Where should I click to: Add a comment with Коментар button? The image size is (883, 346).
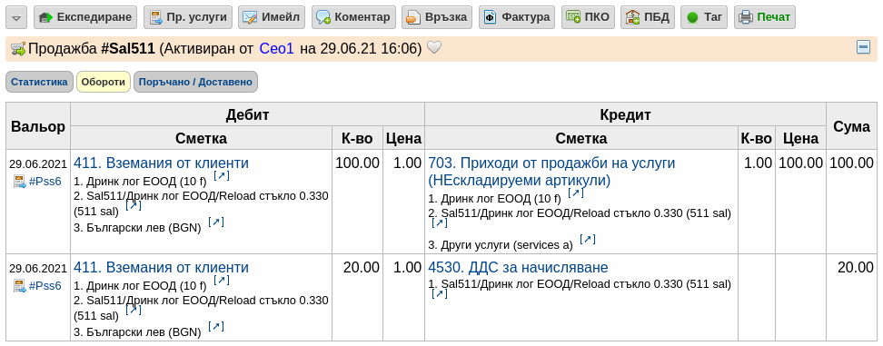click(353, 17)
